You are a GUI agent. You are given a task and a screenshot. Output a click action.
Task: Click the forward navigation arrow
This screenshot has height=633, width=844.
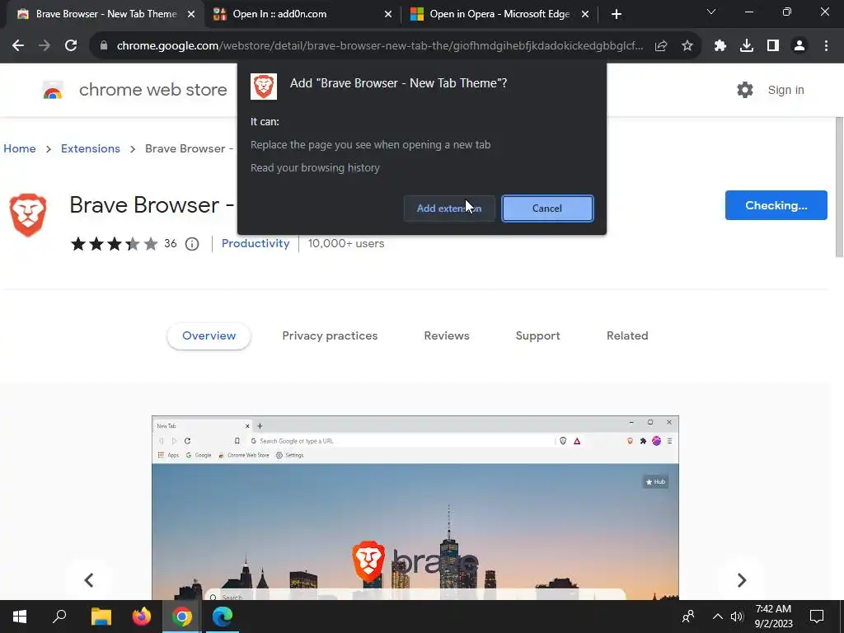click(x=45, y=46)
